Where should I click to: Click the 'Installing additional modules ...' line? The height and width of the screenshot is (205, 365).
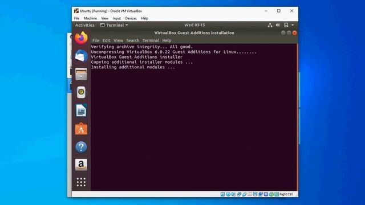tap(133, 67)
